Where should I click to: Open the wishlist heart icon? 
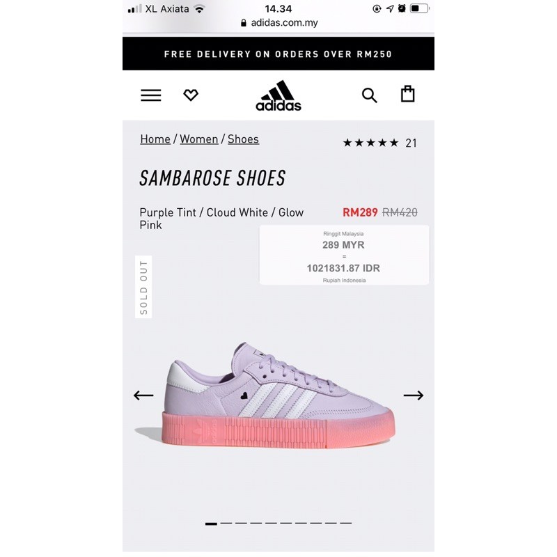click(191, 95)
